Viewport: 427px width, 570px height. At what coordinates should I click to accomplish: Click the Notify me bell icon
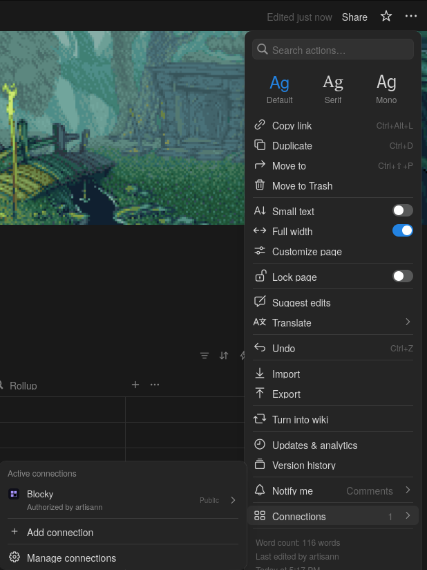point(260,490)
